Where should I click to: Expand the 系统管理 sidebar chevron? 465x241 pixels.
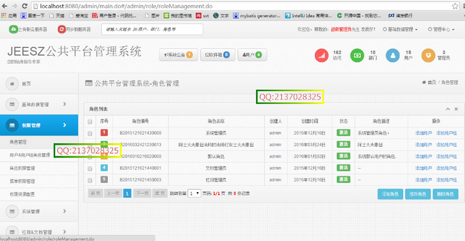(x=64, y=211)
